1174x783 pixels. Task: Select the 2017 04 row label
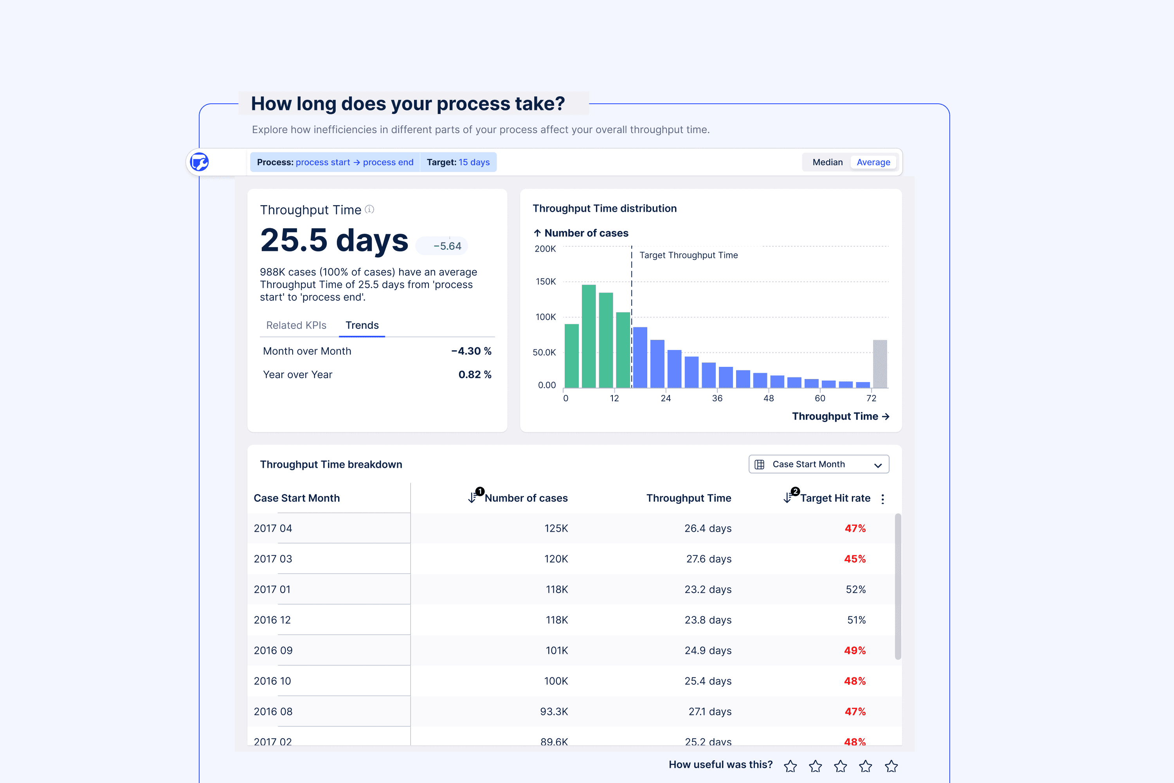(x=273, y=528)
